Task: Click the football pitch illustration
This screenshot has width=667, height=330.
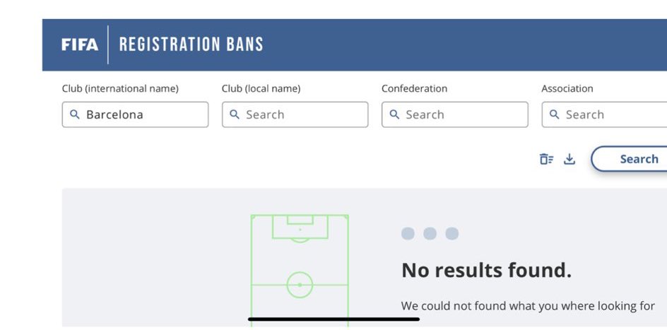Action: pyautogui.click(x=300, y=271)
